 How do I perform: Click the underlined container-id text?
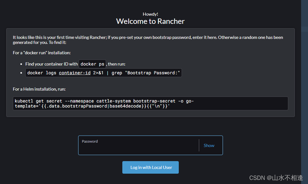point(75,73)
